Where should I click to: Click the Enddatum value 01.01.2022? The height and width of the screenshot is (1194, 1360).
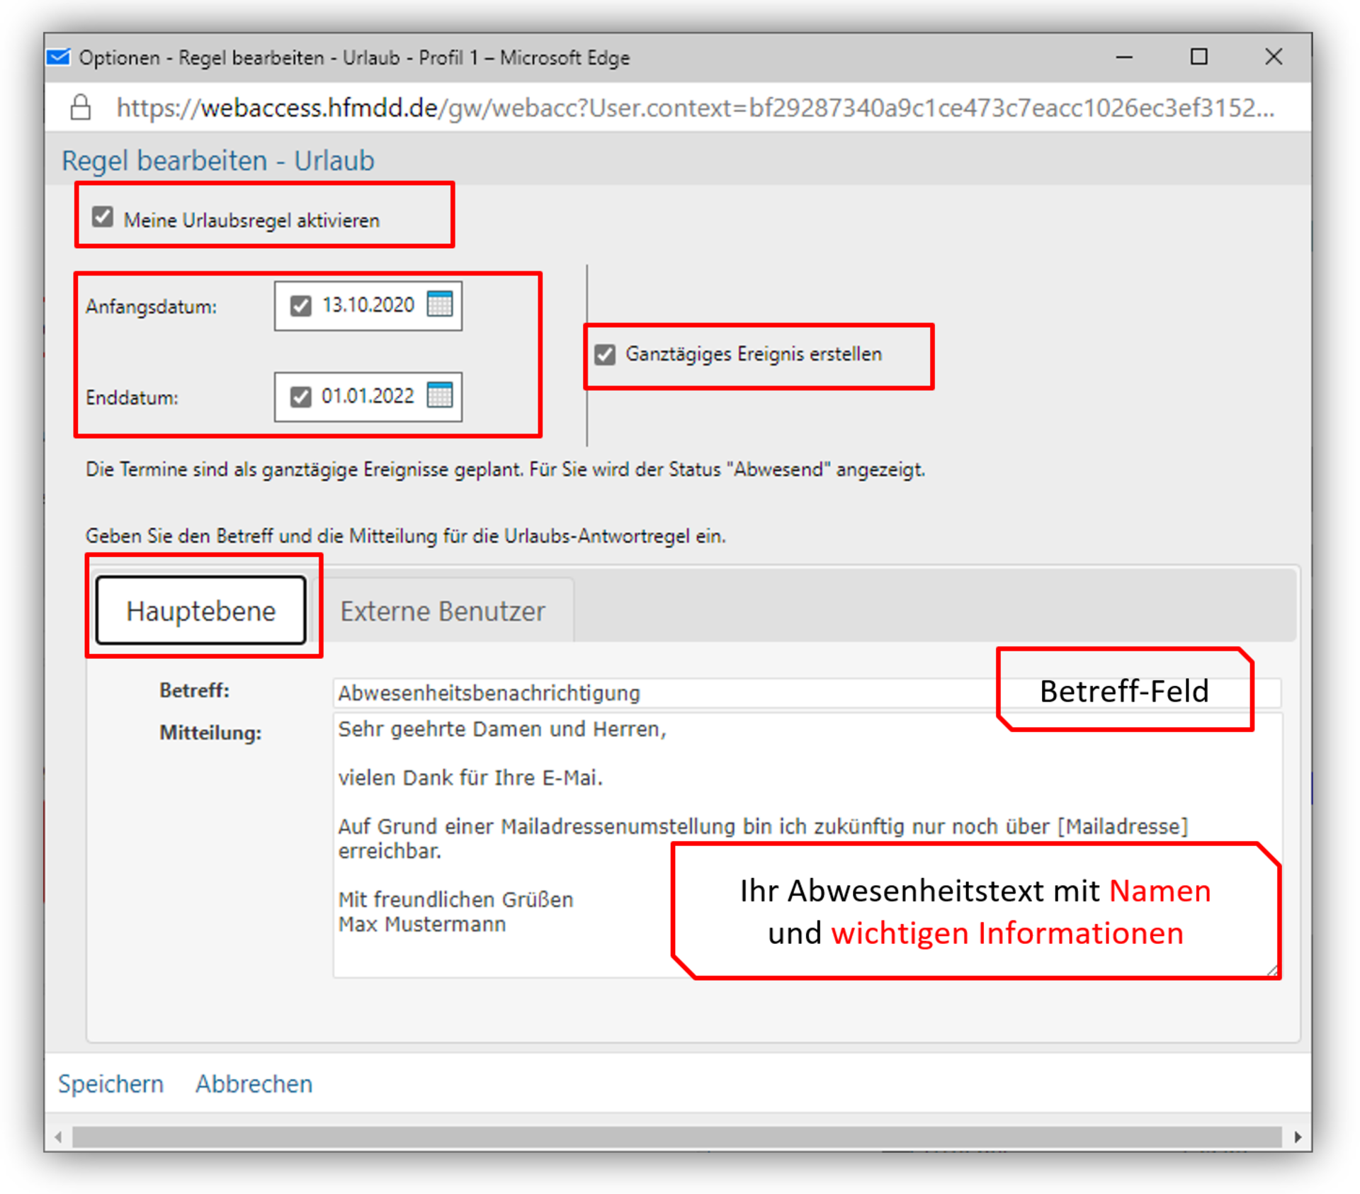368,396
